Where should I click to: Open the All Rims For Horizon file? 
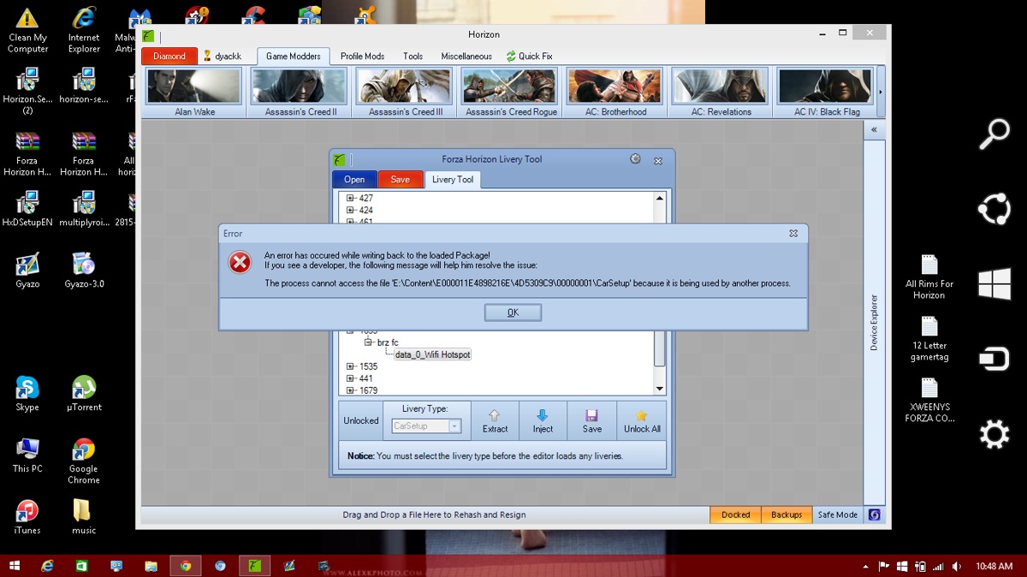[929, 277]
